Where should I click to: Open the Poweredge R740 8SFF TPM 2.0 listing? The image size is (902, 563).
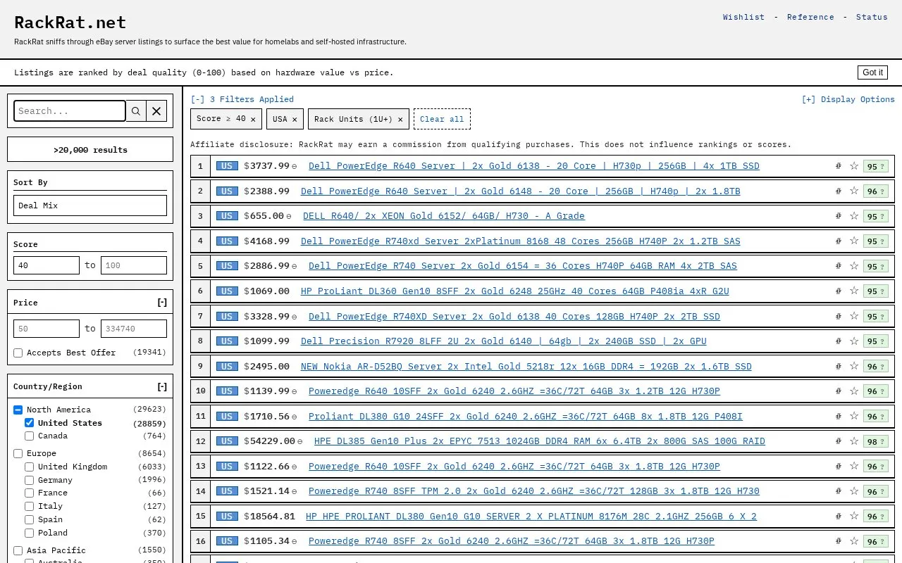(534, 491)
